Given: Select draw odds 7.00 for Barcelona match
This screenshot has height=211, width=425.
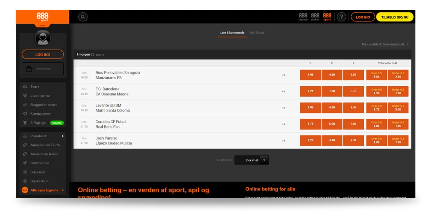Looking at the screenshot, I should [x=332, y=91].
